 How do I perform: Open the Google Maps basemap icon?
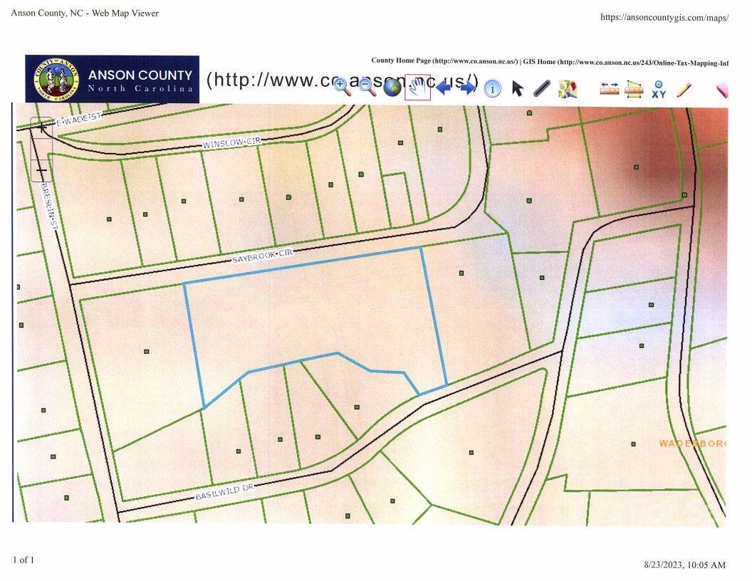pyautogui.click(x=568, y=89)
